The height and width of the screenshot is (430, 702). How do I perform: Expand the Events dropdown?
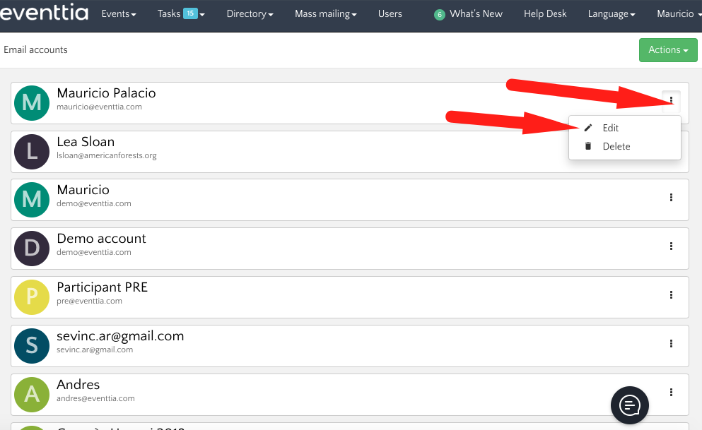click(x=119, y=14)
